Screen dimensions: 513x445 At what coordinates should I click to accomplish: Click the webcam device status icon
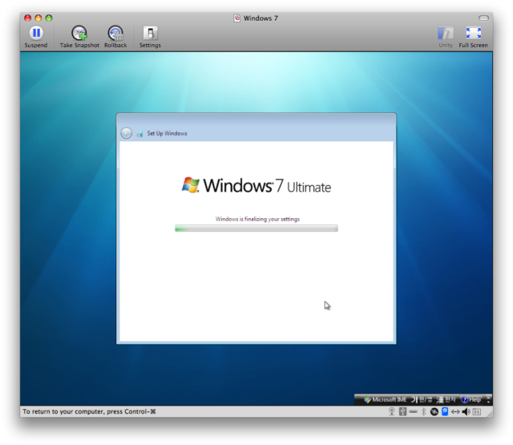[x=392, y=411]
